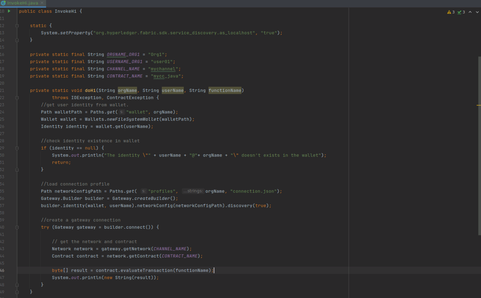481x298 pixels.
Task: Click fold end marker at line 14
Action: pos(17,40)
